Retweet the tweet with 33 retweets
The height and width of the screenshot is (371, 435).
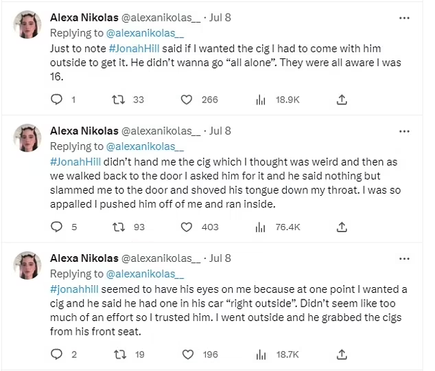point(117,100)
